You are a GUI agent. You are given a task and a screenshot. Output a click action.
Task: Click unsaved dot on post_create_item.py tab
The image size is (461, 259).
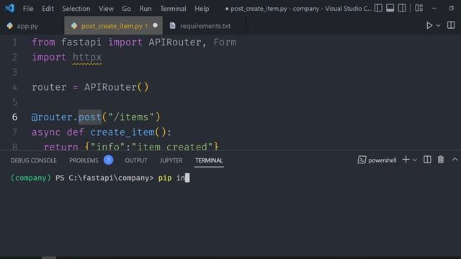(x=156, y=26)
